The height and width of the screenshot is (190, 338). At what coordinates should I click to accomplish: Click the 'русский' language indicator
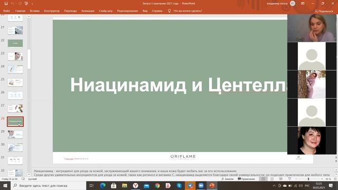33,179
